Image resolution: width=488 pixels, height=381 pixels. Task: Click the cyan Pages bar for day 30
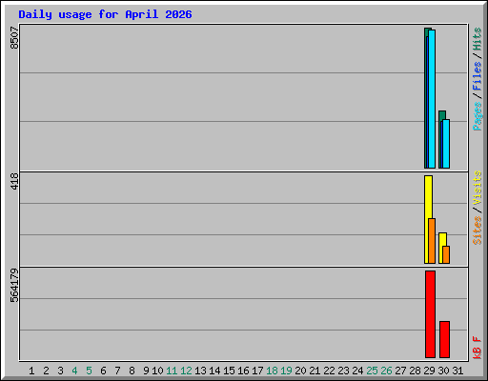[446, 144]
